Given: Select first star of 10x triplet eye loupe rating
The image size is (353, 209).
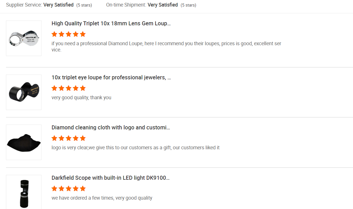Looking at the screenshot, I should pyautogui.click(x=54, y=88).
